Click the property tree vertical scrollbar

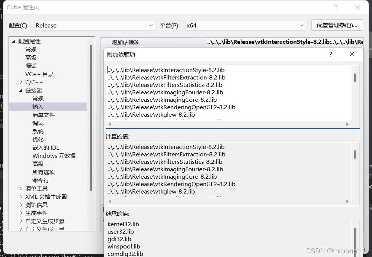coord(91,118)
